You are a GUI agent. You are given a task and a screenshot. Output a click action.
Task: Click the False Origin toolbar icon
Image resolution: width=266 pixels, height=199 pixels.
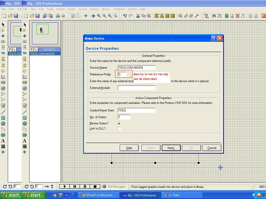click(86, 16)
